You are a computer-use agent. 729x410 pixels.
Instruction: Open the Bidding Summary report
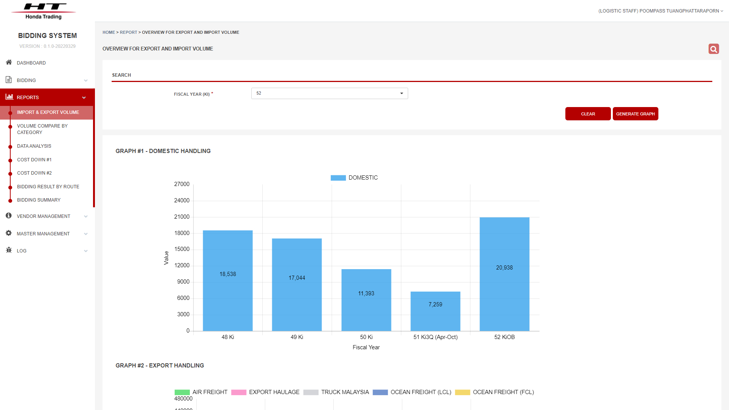pyautogui.click(x=39, y=200)
